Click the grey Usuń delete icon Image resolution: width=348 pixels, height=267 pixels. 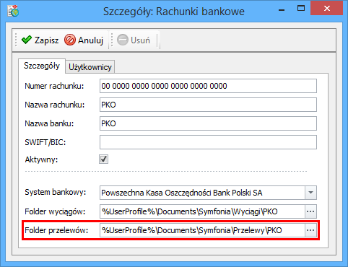click(123, 40)
